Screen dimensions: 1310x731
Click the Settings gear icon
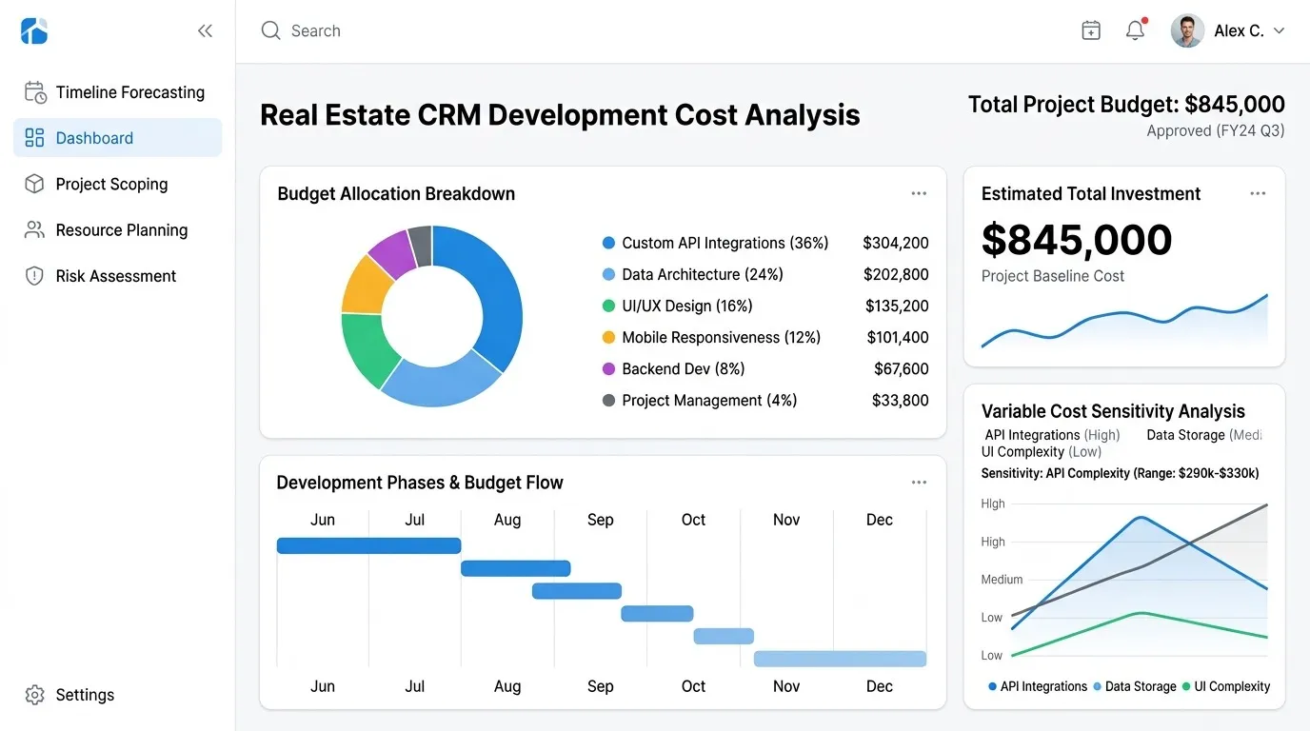pos(35,695)
